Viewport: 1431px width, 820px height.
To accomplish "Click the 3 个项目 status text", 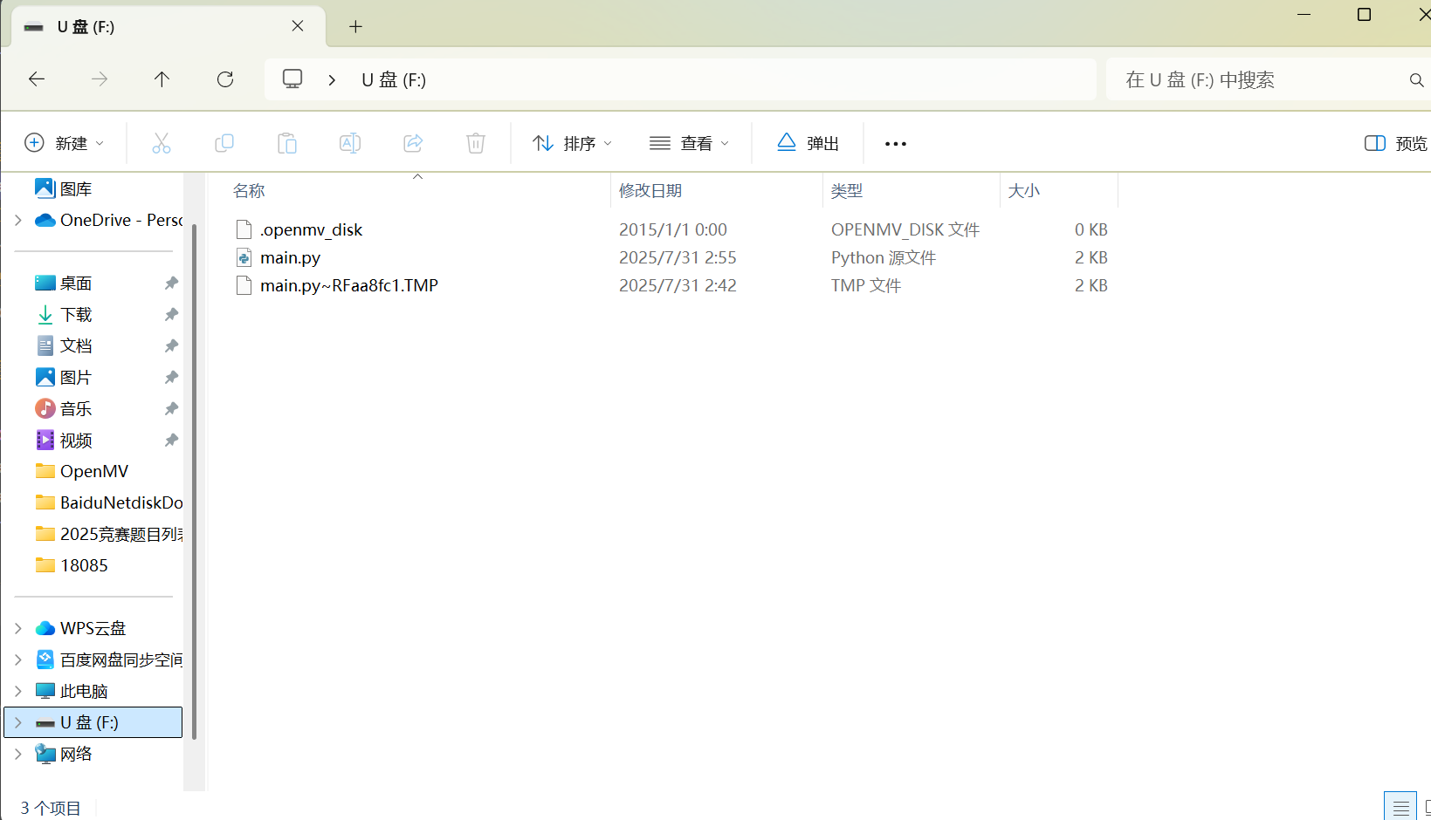I will [51, 808].
